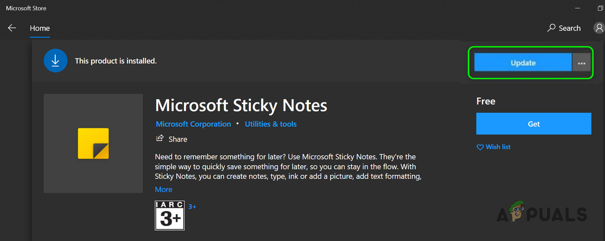Image resolution: width=605 pixels, height=241 pixels.
Task: Update Microsoft Sticky Notes
Action: tap(523, 63)
